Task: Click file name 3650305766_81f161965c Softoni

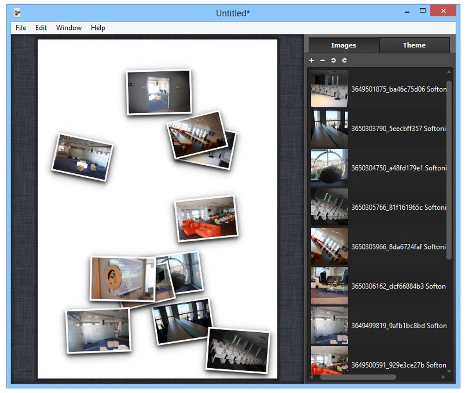Action: pos(399,208)
